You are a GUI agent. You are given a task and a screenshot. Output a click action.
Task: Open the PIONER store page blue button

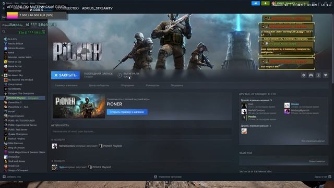click(127, 112)
